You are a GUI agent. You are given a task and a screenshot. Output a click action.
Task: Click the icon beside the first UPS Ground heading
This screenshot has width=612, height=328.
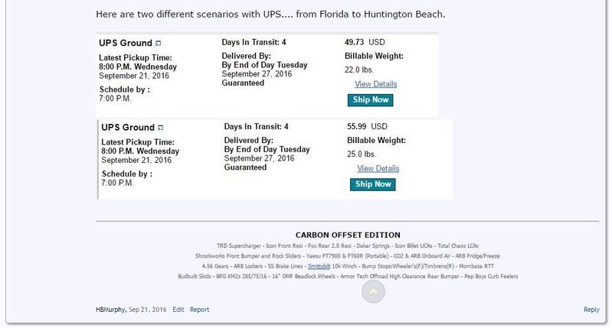pyautogui.click(x=158, y=44)
